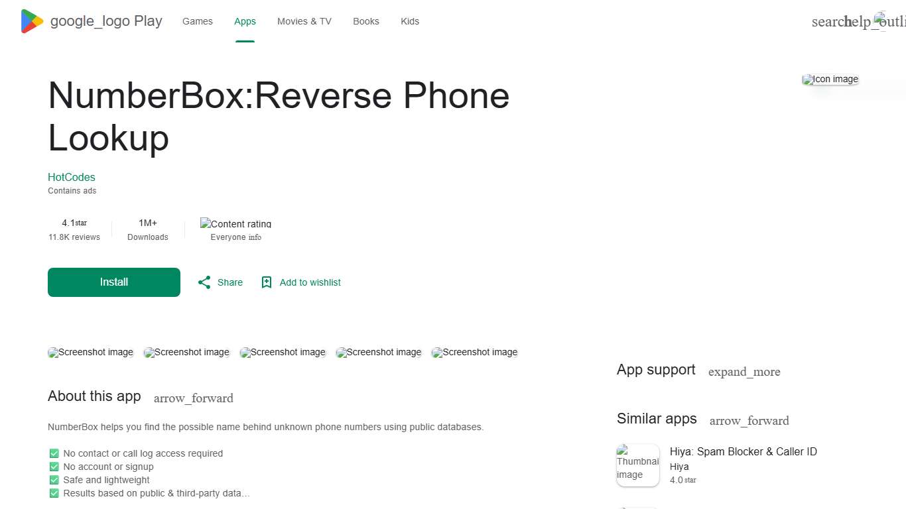
Task: Select the Add to wishlist bookmark icon
Action: 267,282
